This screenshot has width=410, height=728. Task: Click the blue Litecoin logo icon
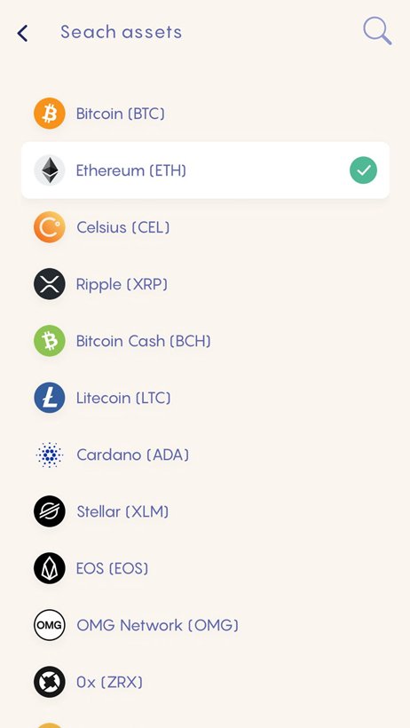[x=49, y=398]
